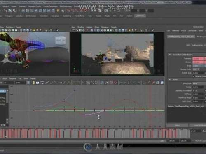
Task: Open the Tangents menu in graph editor
Action: (13, 78)
